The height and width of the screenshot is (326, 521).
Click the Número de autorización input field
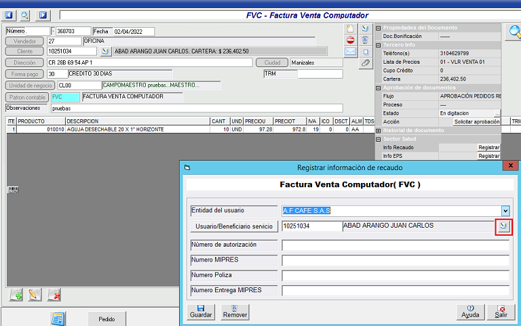(x=395, y=245)
